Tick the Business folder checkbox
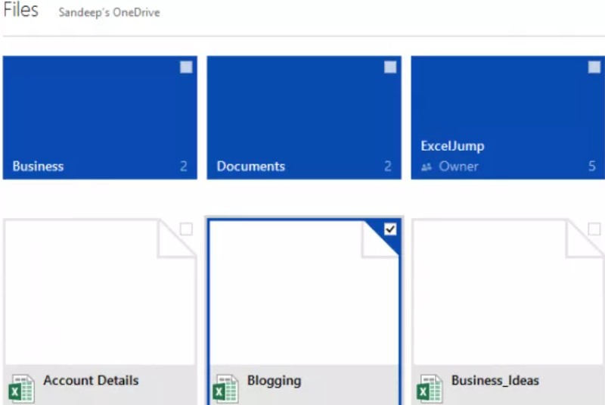605x405 pixels. point(186,67)
